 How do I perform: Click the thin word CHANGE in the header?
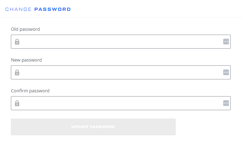(18, 9)
